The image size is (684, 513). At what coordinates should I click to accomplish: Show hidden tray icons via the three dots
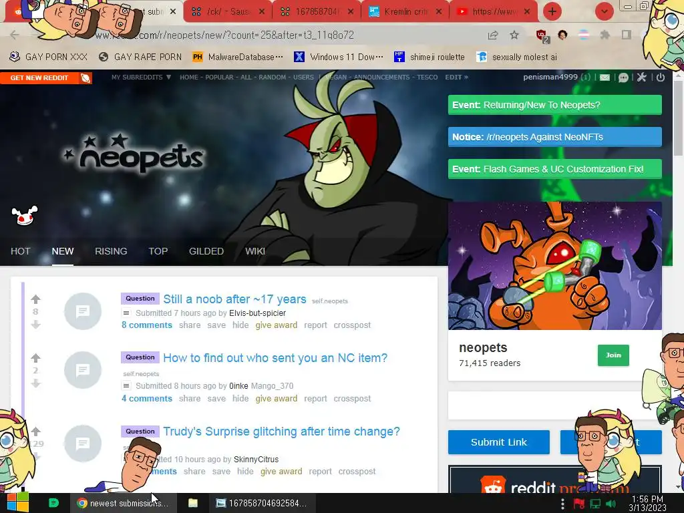click(x=562, y=504)
